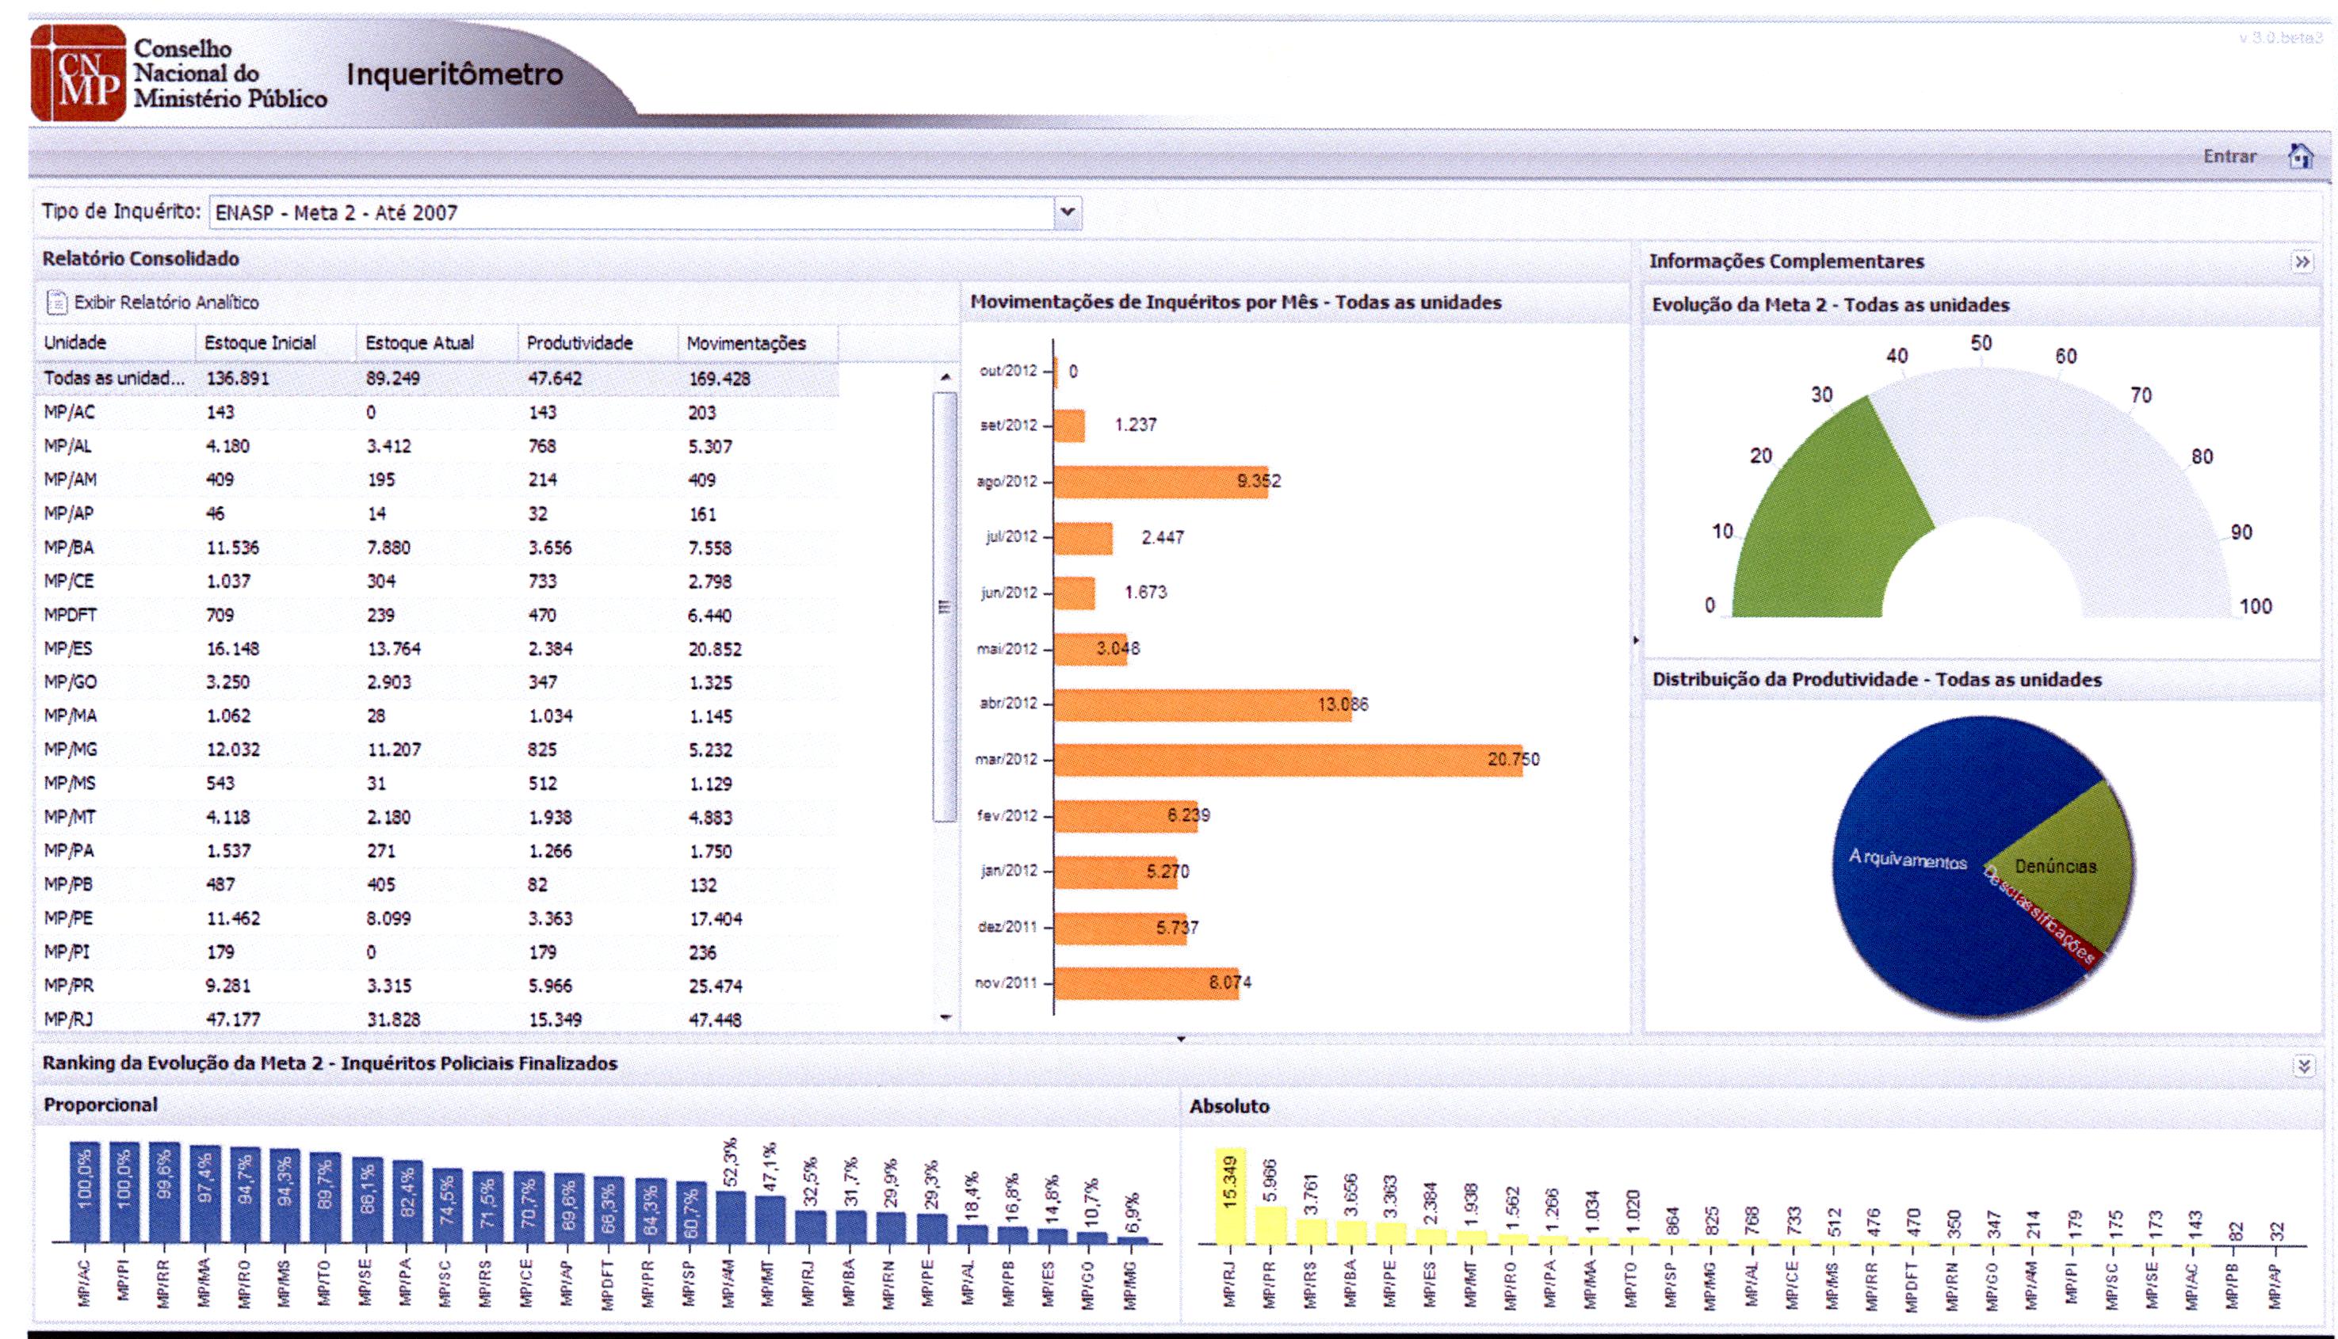2338x1339 pixels.
Task: Collapse the Ranking da Evolução panel
Action: click(x=2303, y=1065)
